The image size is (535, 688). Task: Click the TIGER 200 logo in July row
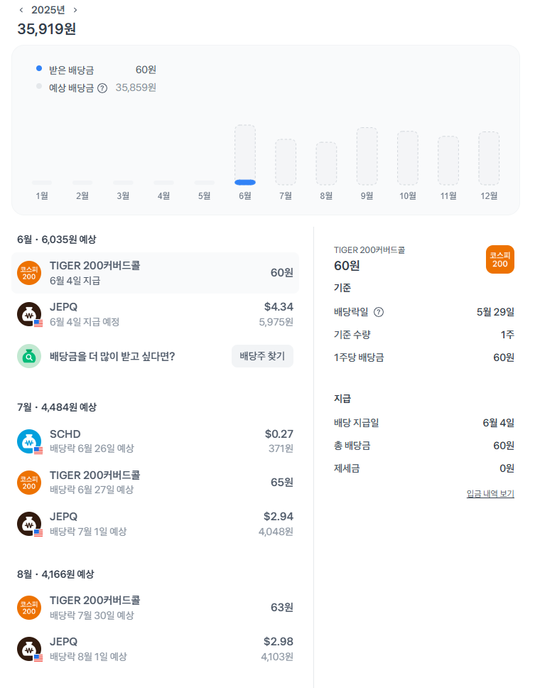pyautogui.click(x=29, y=482)
